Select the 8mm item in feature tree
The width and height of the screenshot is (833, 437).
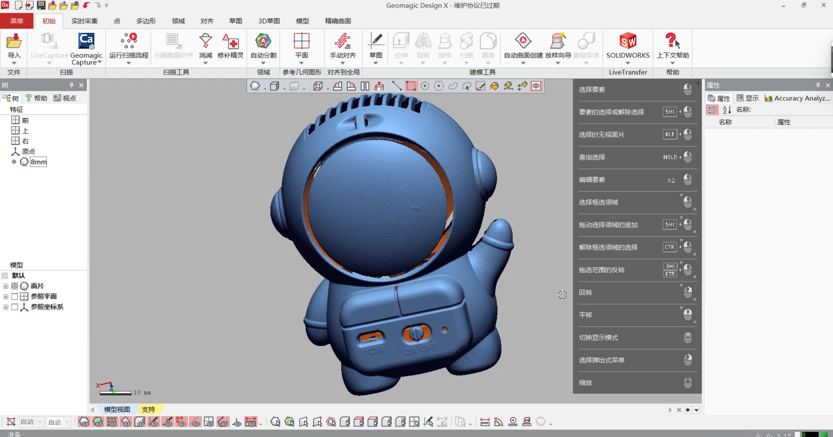pos(39,162)
